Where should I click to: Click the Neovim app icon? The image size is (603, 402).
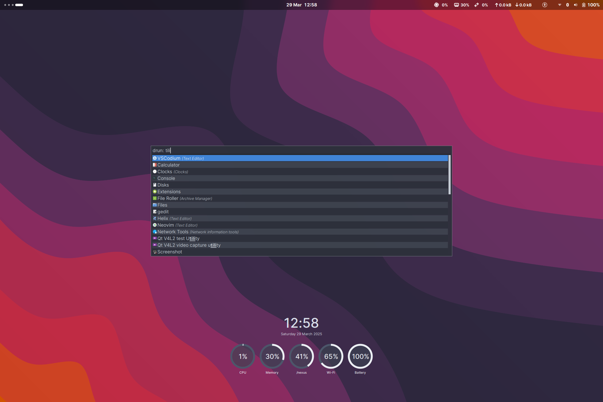(x=155, y=225)
